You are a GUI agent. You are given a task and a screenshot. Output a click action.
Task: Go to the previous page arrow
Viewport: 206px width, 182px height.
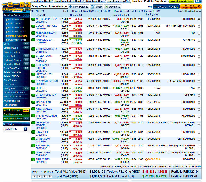(x=39, y=176)
